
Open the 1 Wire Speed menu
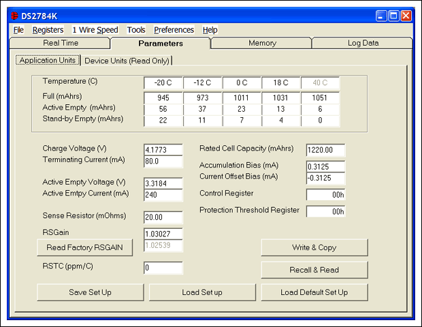[95, 30]
